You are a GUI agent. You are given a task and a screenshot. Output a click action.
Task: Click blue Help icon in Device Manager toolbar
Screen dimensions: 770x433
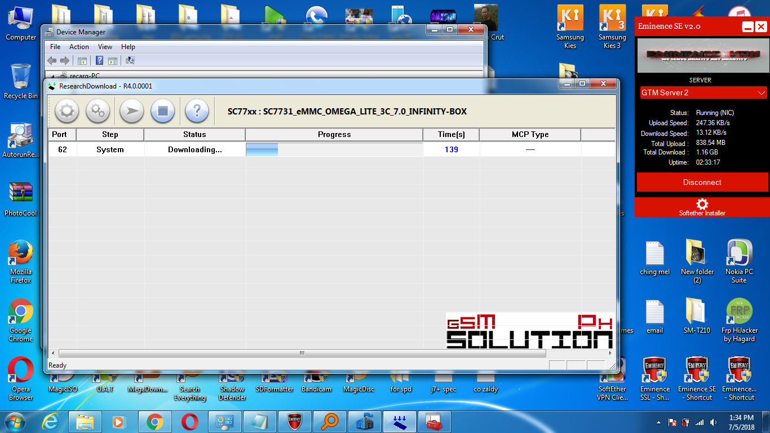click(x=100, y=60)
